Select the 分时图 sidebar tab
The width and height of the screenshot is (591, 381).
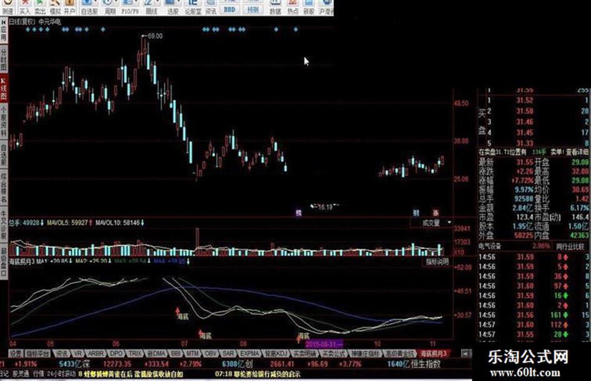point(3,59)
